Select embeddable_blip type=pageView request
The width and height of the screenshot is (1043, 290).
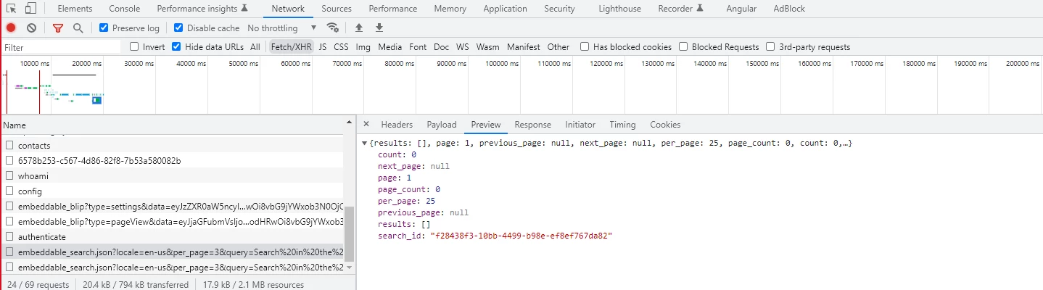(173, 221)
